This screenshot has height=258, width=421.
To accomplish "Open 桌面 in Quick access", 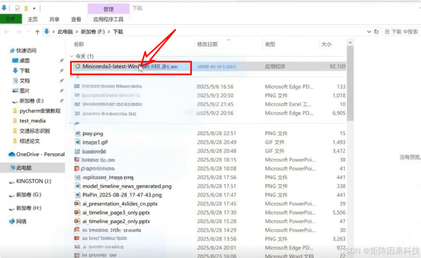I will coord(24,61).
